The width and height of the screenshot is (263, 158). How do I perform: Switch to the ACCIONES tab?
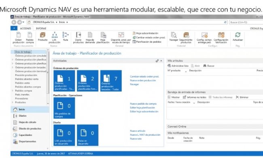pos(25,28)
